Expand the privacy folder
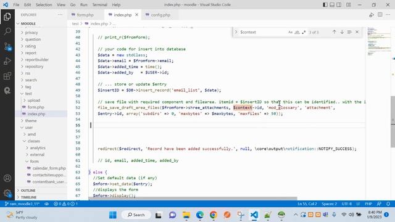 pos(31,33)
